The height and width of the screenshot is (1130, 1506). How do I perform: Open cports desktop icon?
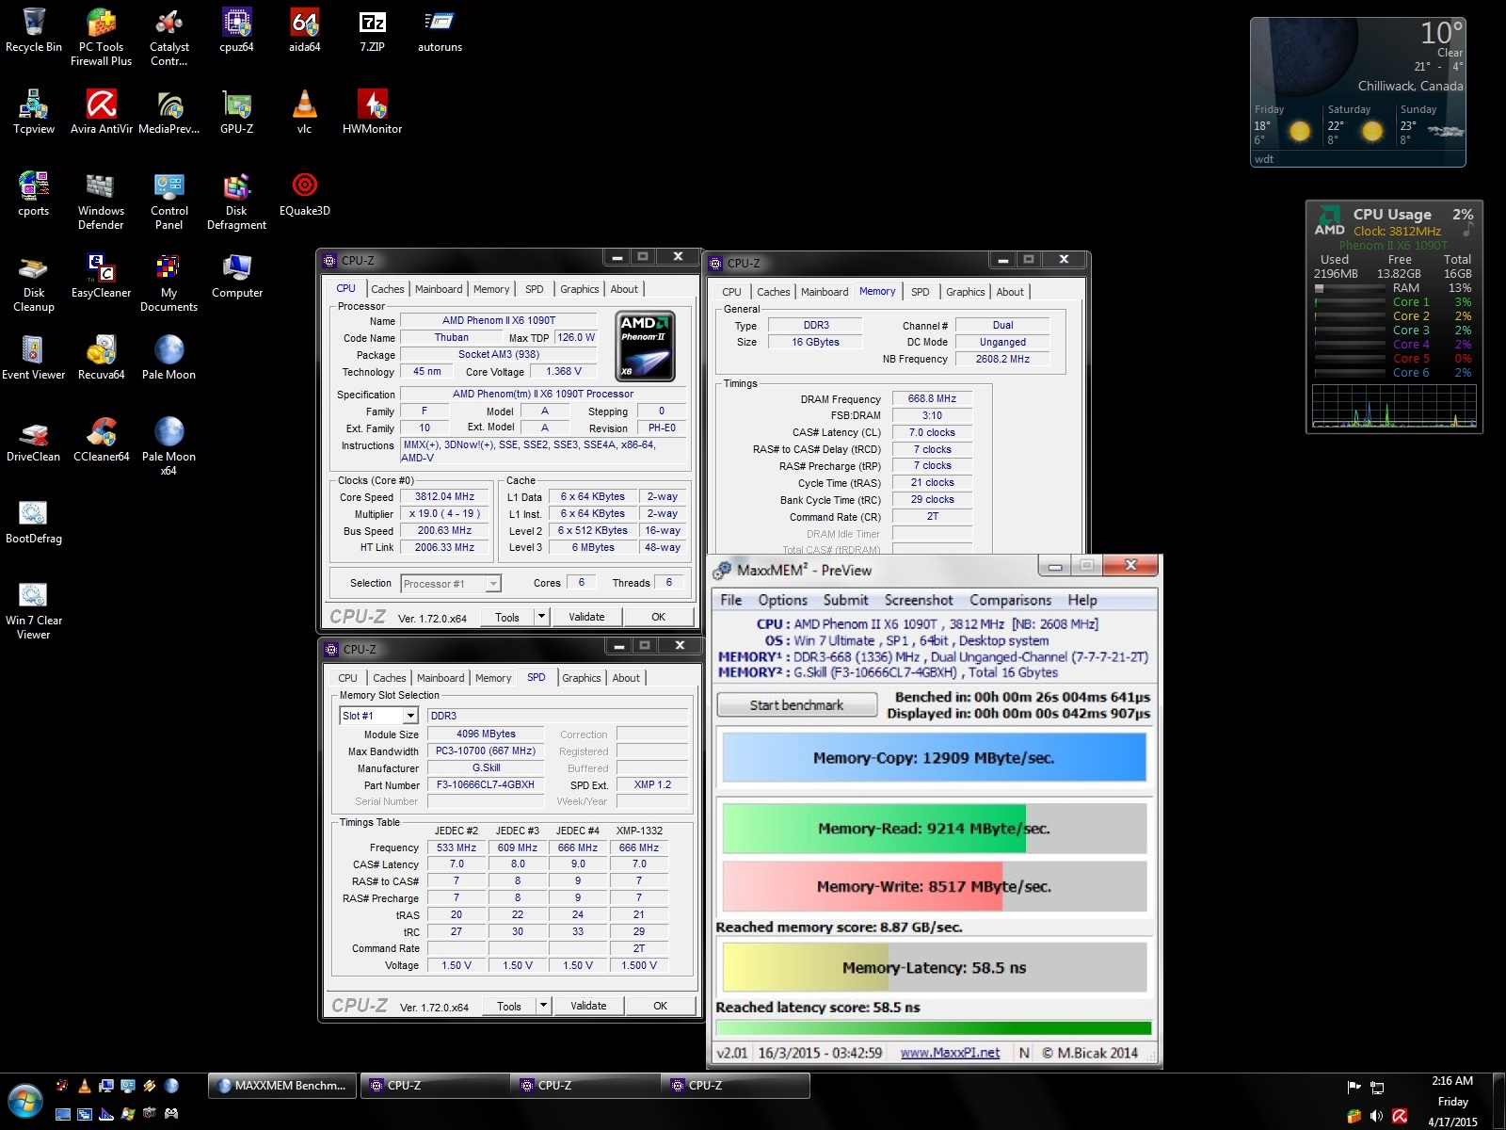pyautogui.click(x=34, y=194)
